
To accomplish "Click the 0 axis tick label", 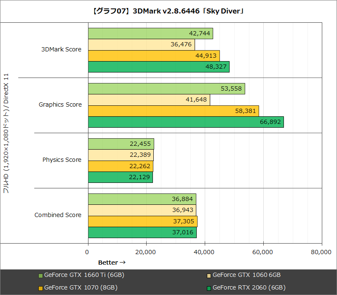I will [x=87, y=252].
